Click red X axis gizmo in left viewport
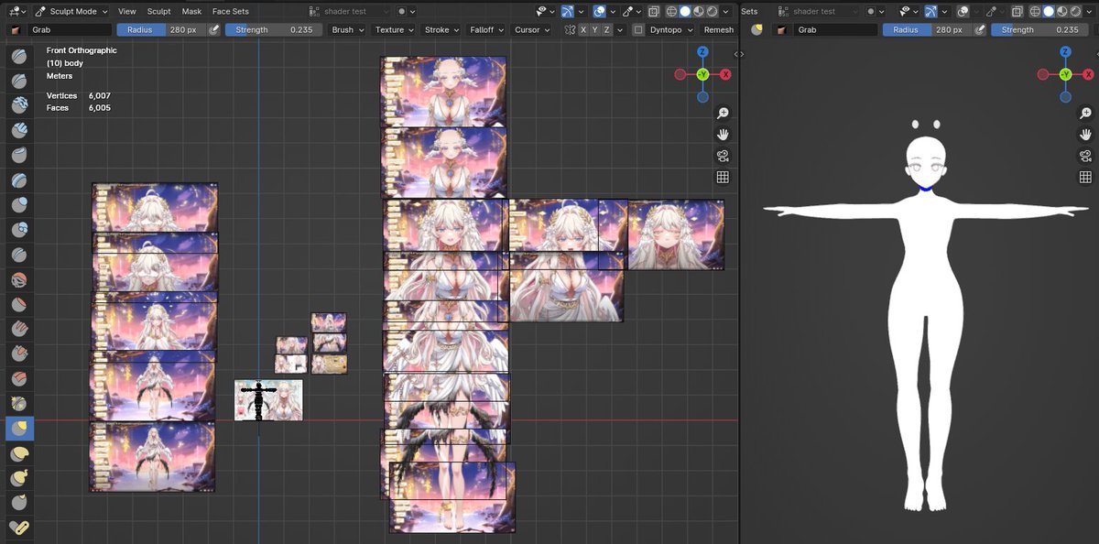The height and width of the screenshot is (544, 1099). (x=725, y=74)
